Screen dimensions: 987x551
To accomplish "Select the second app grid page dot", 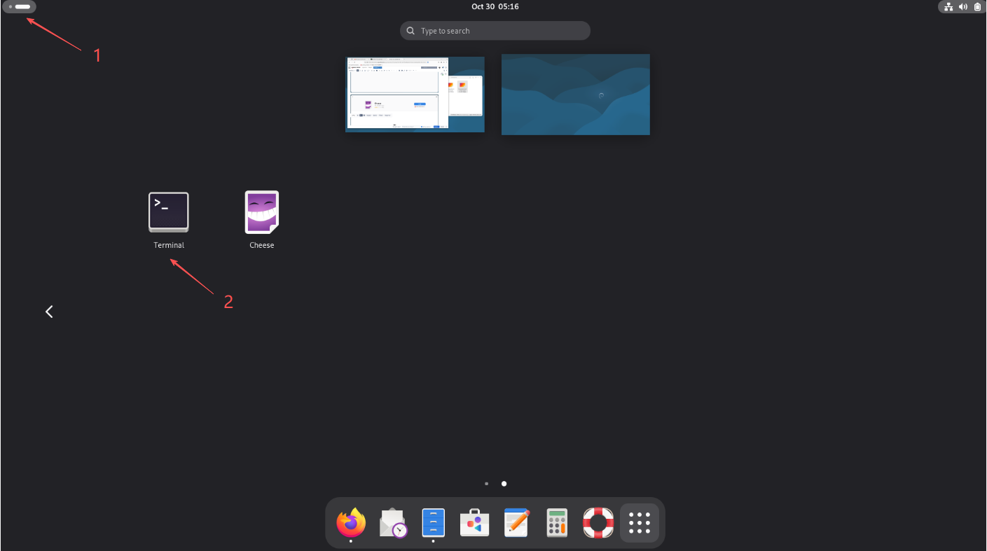I will tap(504, 484).
